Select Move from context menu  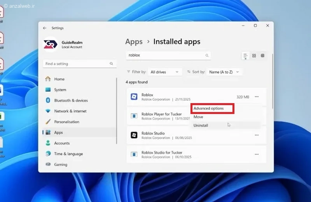[198, 117]
